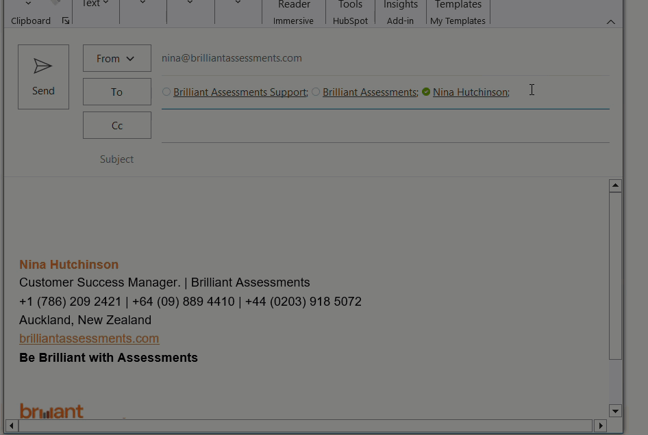Click the To address book button
This screenshot has height=435, width=648.
[x=116, y=92]
